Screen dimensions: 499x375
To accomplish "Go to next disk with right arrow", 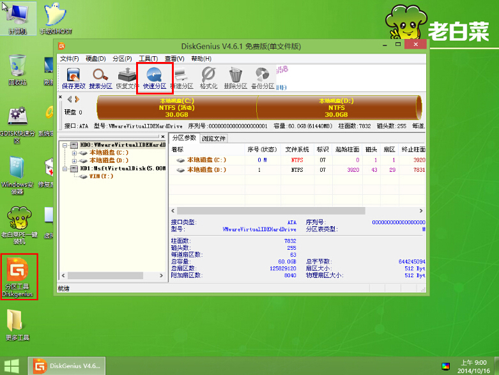I will 77,99.
